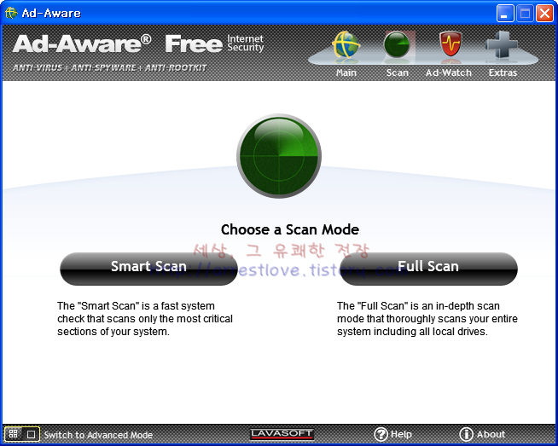558x446 pixels.
Task: Open the Ad-Watch shield icon
Action: 450,44
